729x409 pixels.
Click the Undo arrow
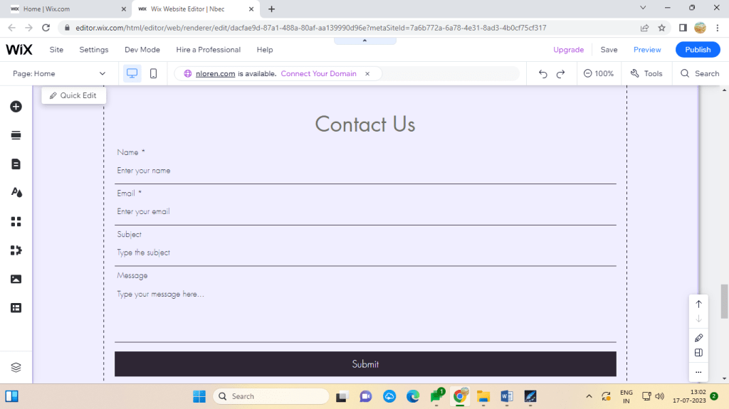tap(543, 73)
